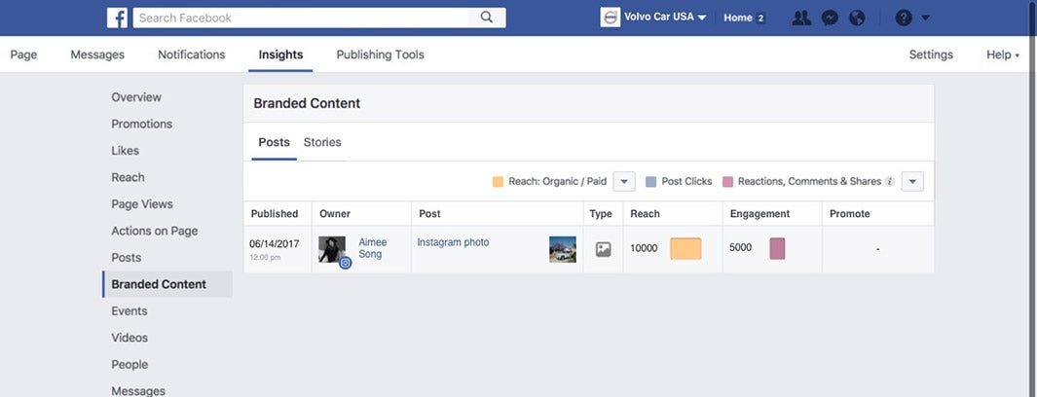Click the Facebook logo icon
The image size is (1037, 397).
coord(118,18)
